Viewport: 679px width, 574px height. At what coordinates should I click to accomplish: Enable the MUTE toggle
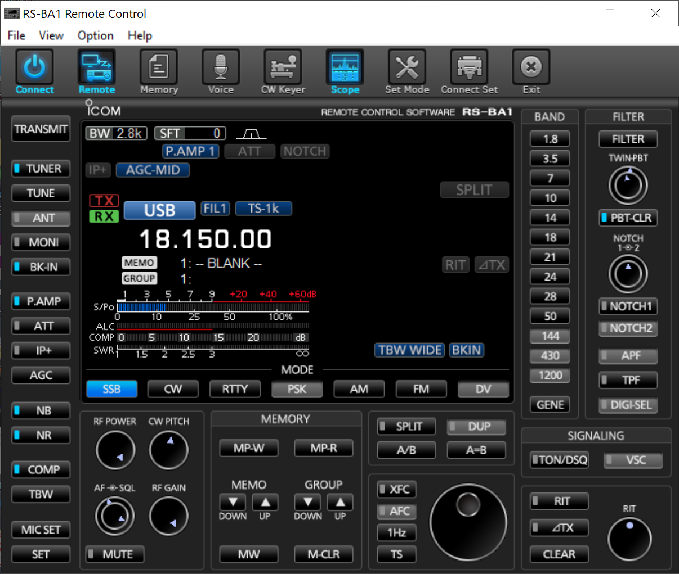coord(115,554)
